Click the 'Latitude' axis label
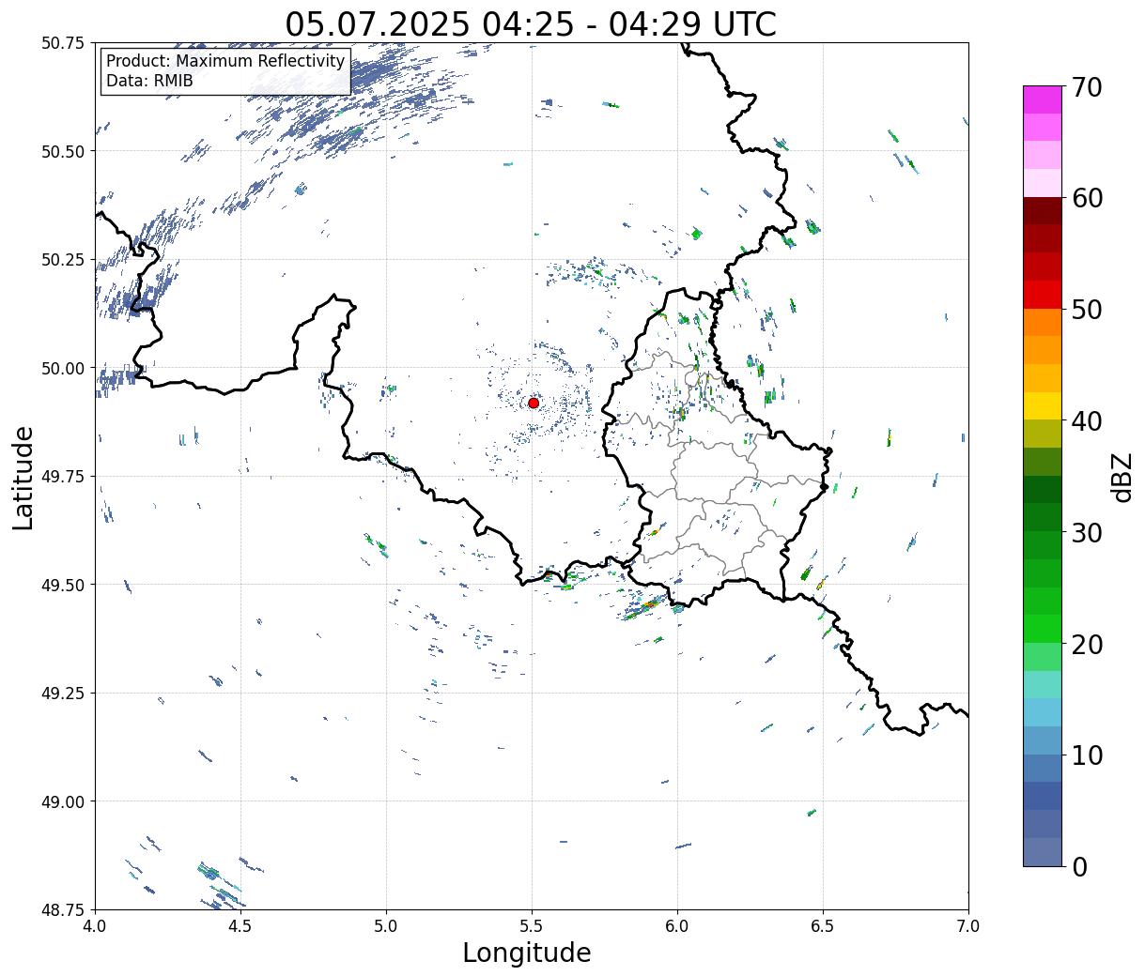 click(x=23, y=478)
